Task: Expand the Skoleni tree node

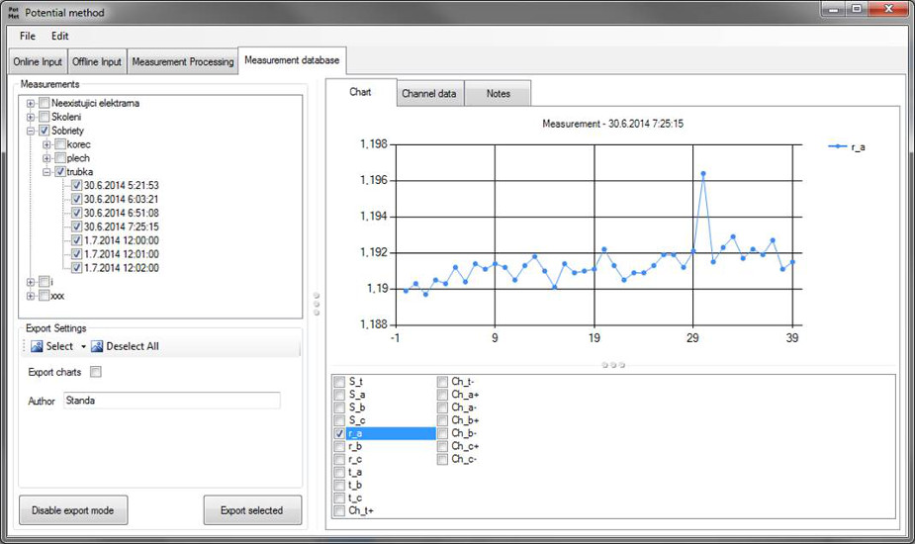Action: pos(32,117)
